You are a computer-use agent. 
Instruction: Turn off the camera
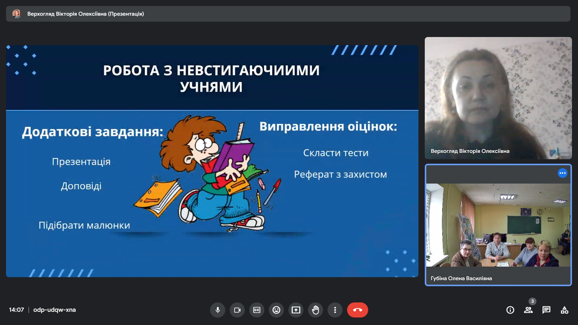click(x=237, y=310)
